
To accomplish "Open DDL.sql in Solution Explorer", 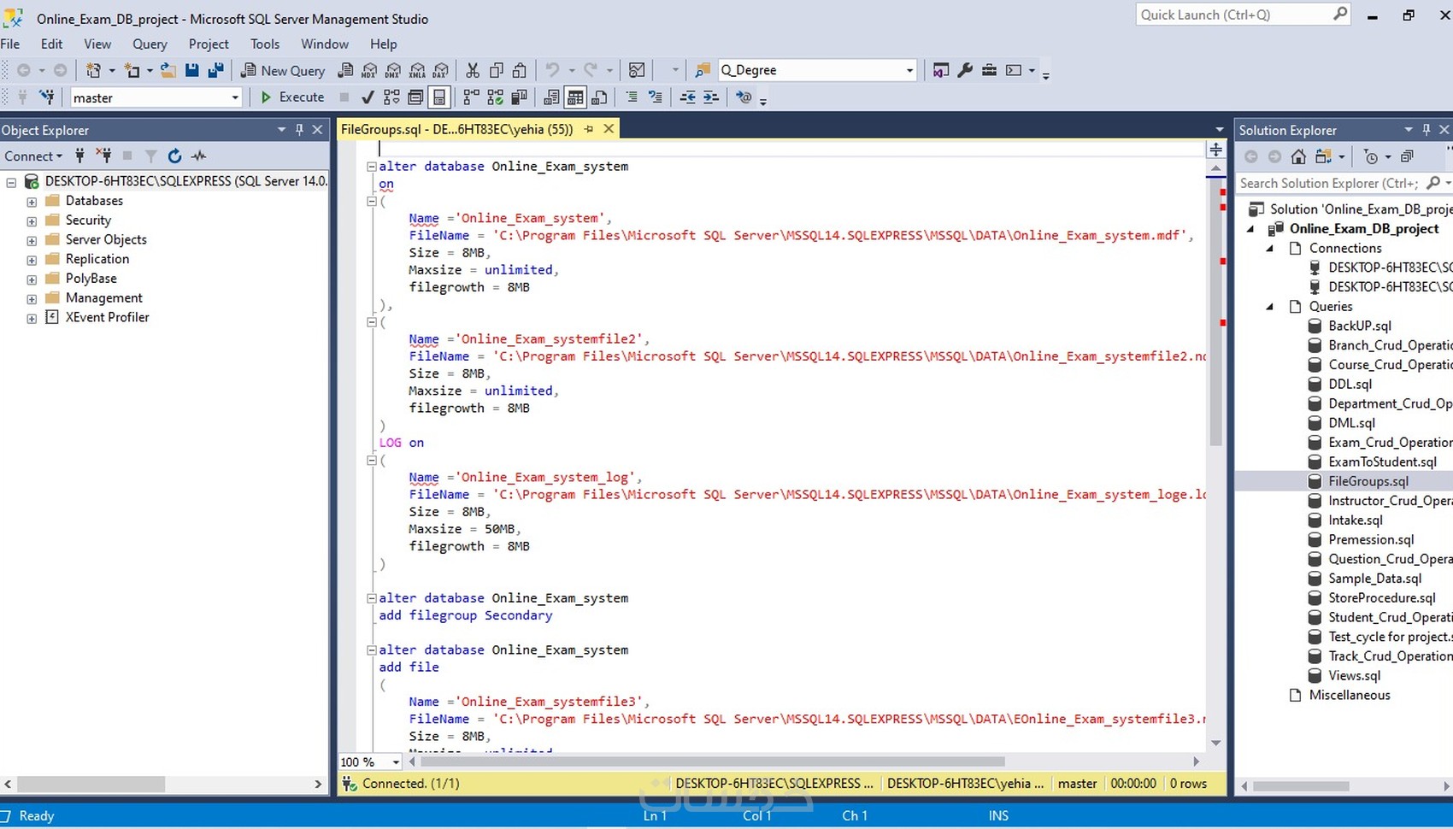I will [x=1350, y=384].
